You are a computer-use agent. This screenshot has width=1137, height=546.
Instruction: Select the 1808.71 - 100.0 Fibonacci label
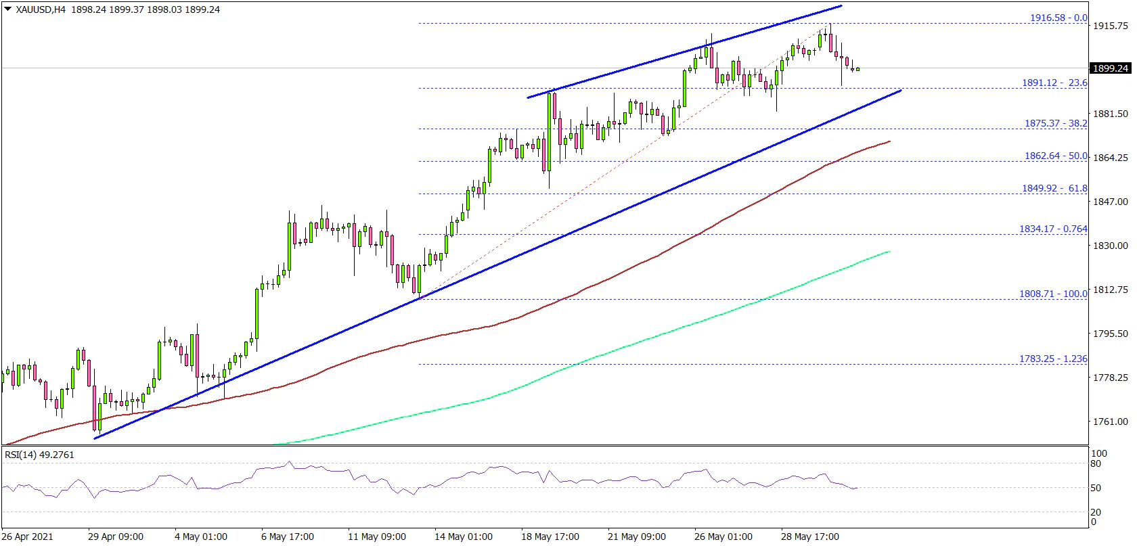pyautogui.click(x=1052, y=294)
